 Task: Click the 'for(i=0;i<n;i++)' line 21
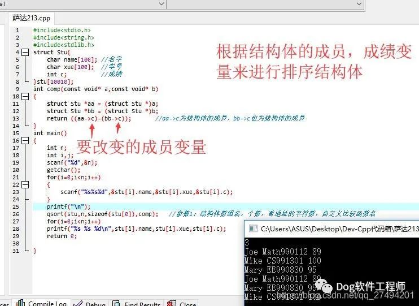pyautogui.click(x=74, y=178)
